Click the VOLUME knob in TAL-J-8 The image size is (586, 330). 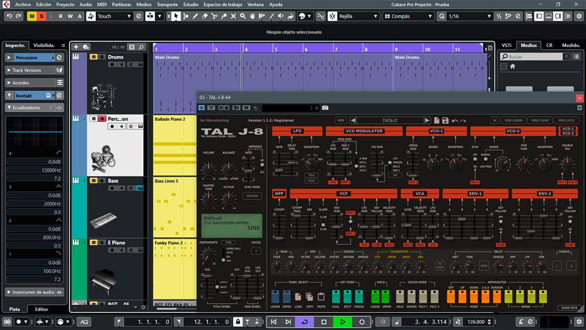[x=209, y=169]
